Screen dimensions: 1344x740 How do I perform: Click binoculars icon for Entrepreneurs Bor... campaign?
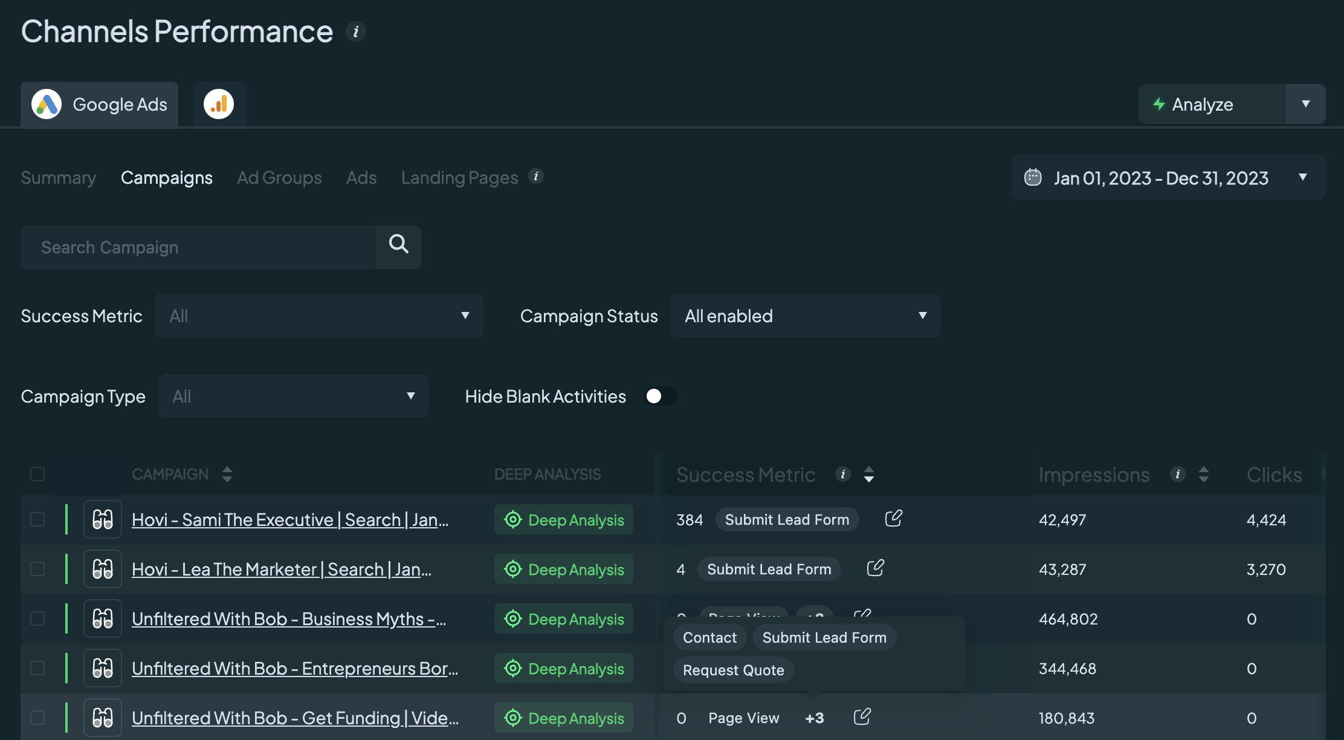pos(103,668)
